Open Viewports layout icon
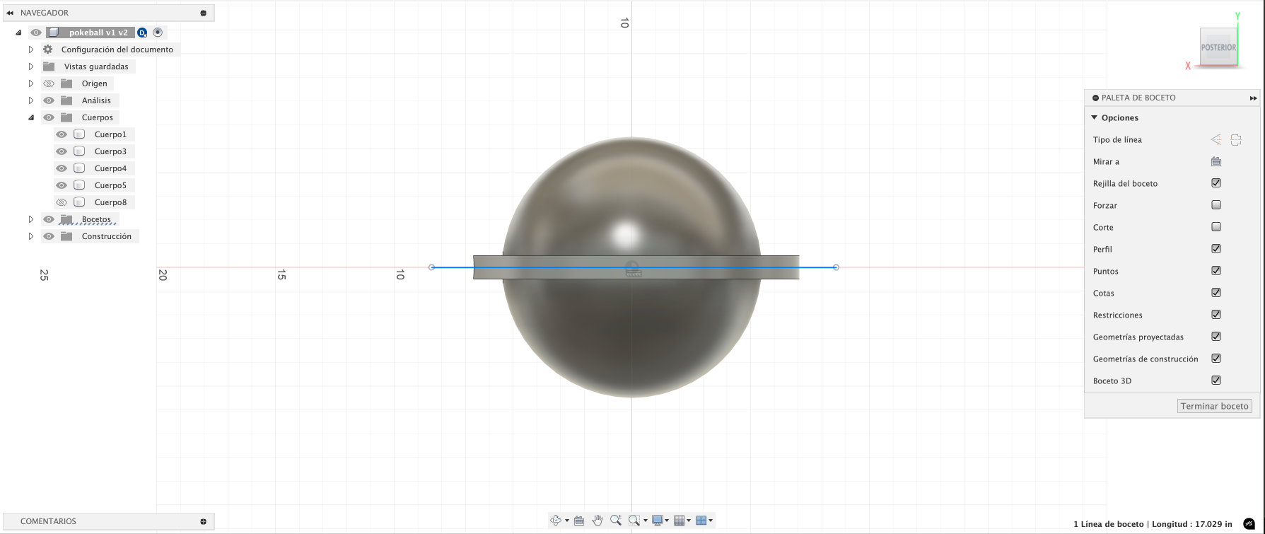 tap(701, 521)
